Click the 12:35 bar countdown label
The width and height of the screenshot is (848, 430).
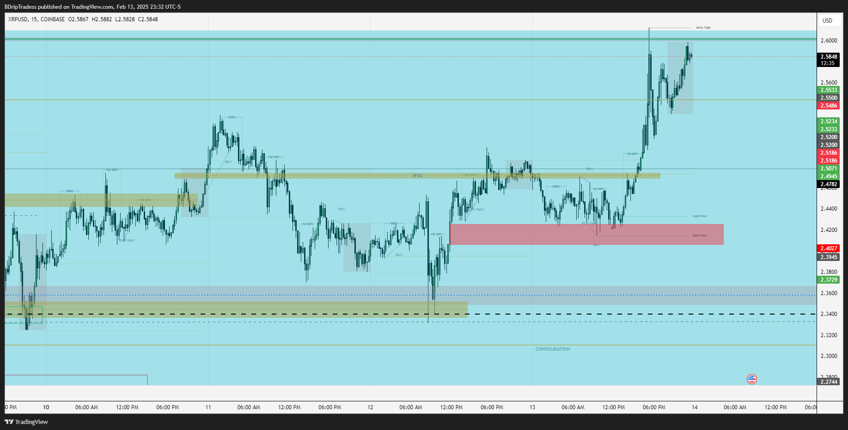tap(828, 63)
